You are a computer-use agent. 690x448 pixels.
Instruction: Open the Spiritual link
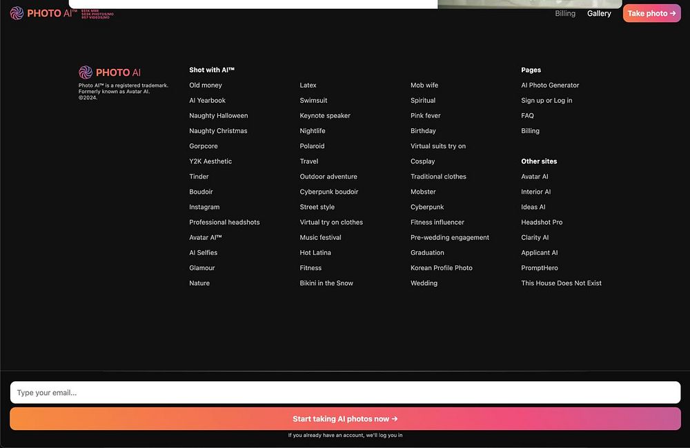tap(423, 100)
